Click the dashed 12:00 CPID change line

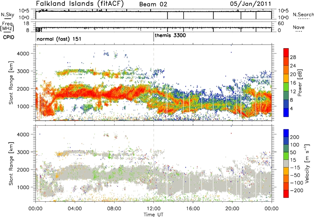click(153, 82)
